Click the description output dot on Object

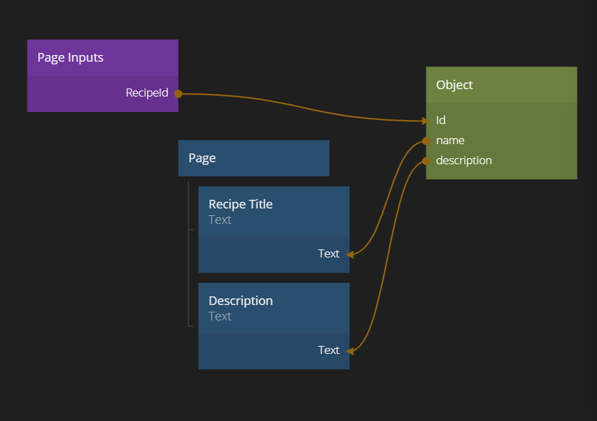[426, 161]
